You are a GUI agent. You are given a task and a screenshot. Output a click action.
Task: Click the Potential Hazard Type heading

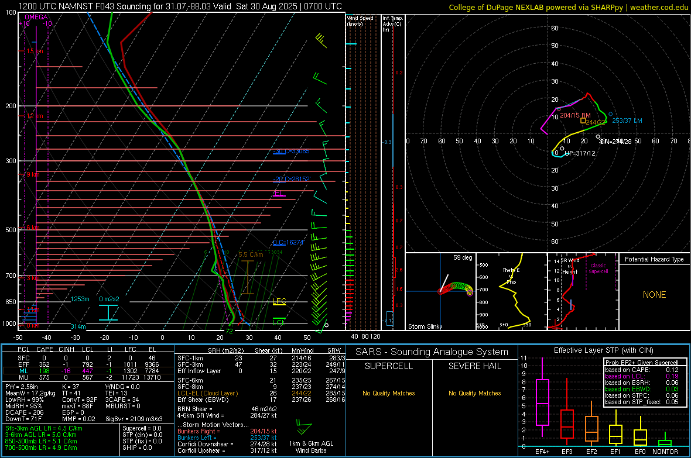(654, 259)
